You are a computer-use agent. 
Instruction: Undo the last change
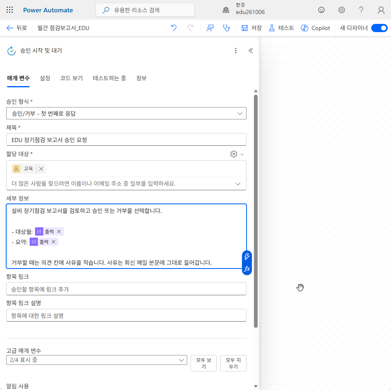(x=174, y=28)
